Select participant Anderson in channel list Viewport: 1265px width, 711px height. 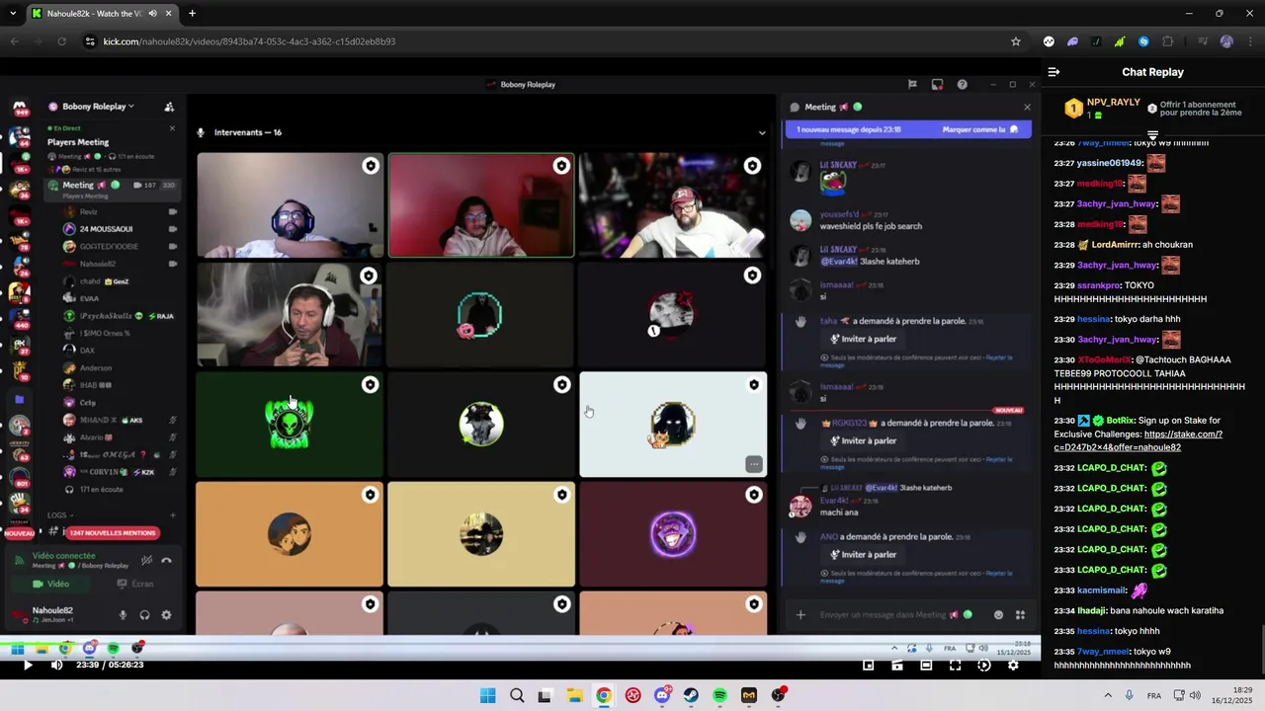pyautogui.click(x=96, y=367)
